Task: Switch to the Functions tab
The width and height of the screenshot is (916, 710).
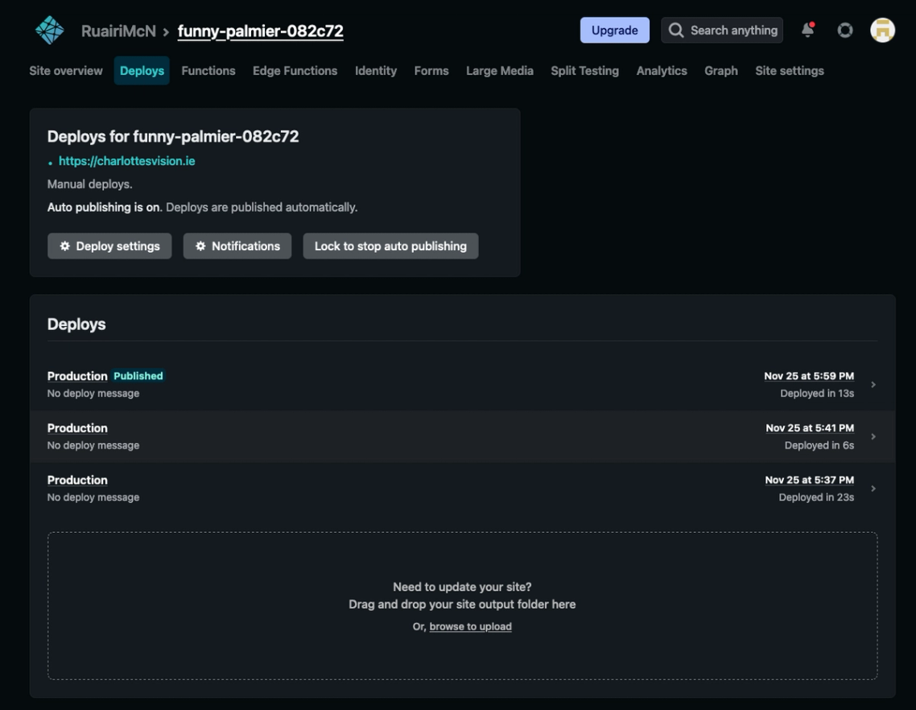Action: point(208,71)
